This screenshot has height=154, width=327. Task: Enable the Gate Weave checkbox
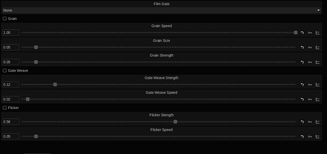[x=5, y=71]
